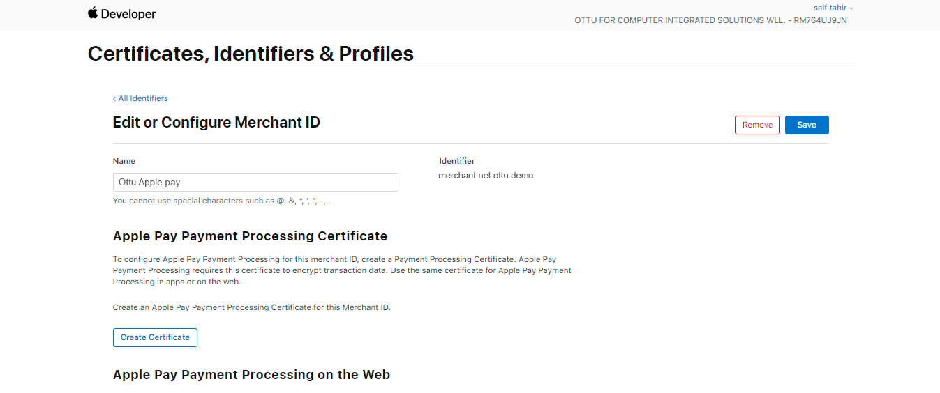940x393 pixels.
Task: Go back to All Identifiers
Action: (143, 98)
